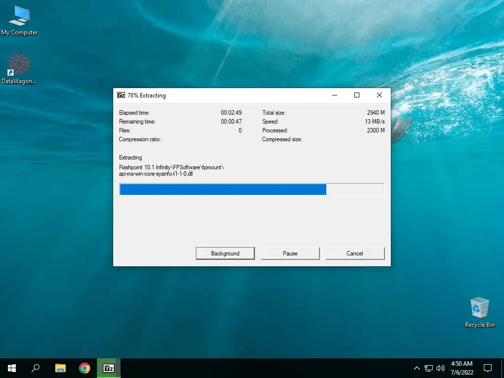Close the 7-Zip extracting dialog
504x378 pixels.
(x=379, y=95)
